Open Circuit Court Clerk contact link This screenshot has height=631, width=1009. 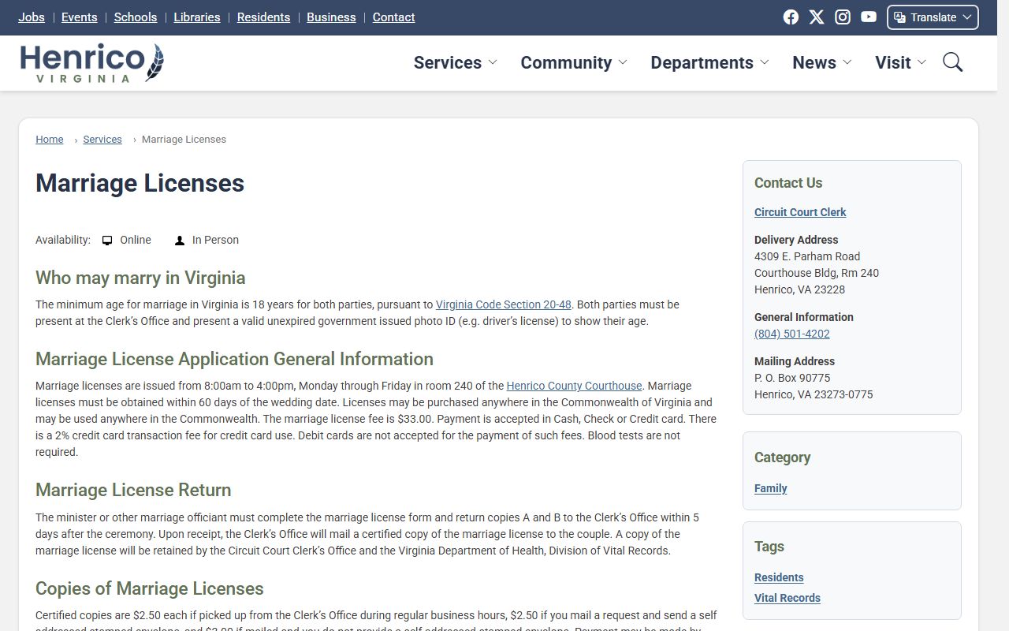(800, 212)
